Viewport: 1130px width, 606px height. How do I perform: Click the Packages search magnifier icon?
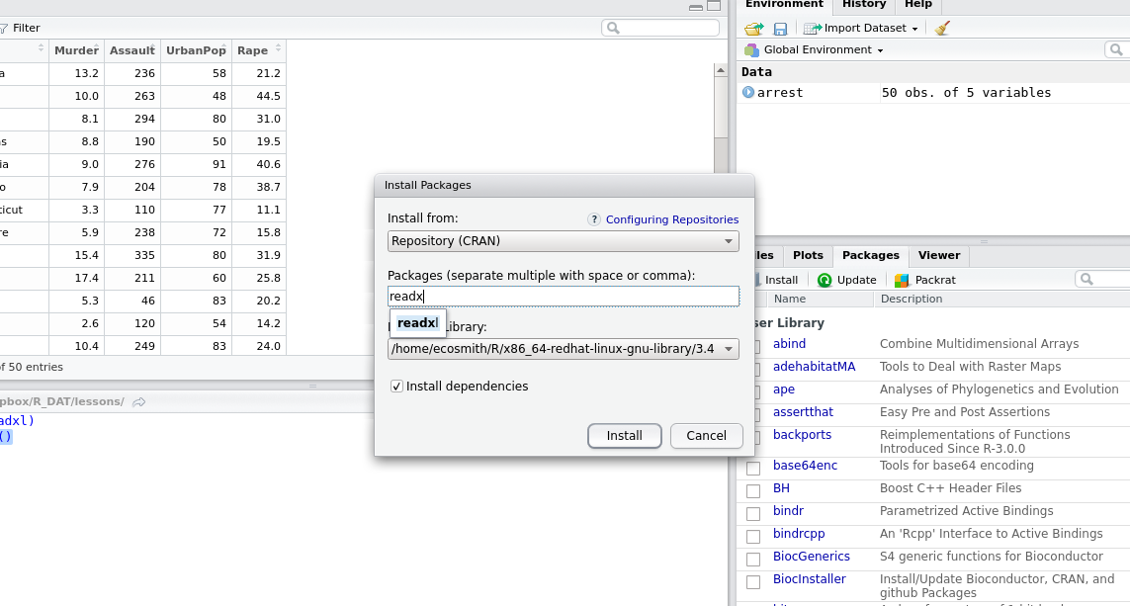(1087, 280)
